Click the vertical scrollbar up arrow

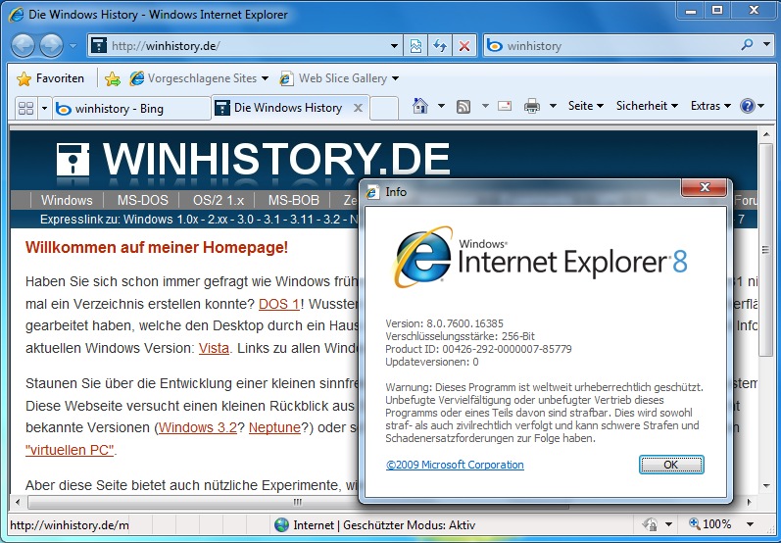765,134
